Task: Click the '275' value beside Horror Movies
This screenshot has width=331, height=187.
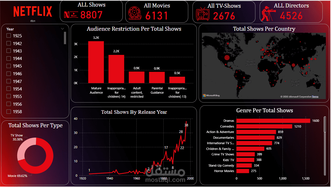Action: pyautogui.click(x=254, y=171)
